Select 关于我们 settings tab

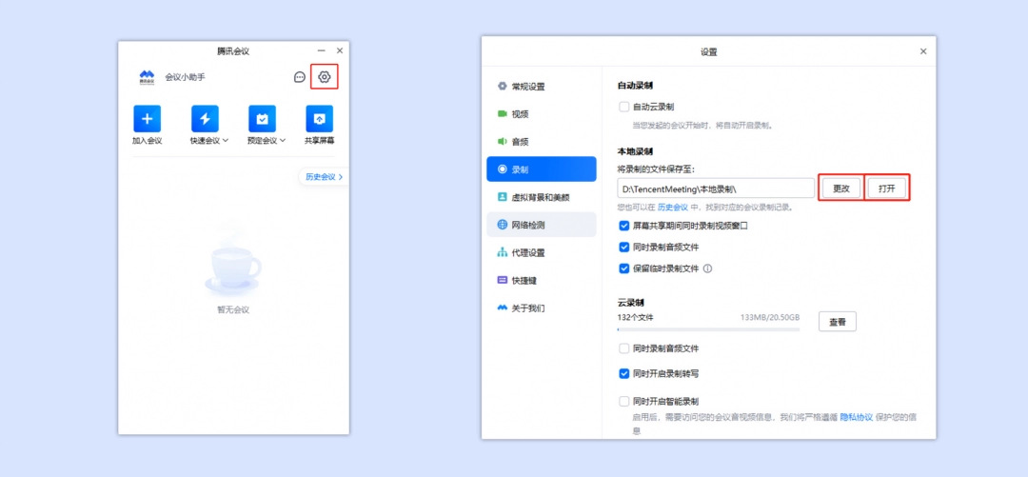(542, 308)
